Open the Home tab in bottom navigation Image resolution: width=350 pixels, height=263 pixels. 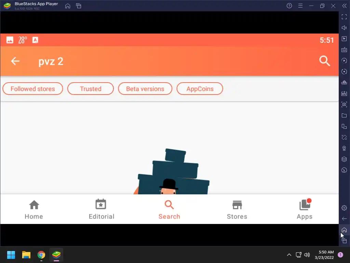pyautogui.click(x=34, y=210)
